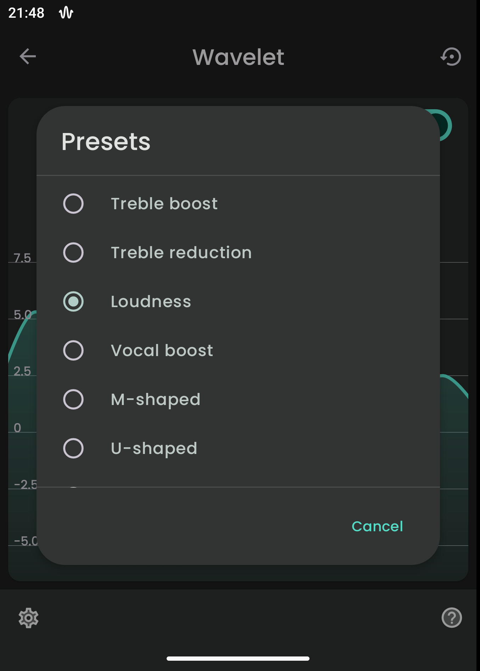480x671 pixels.
Task: Pick the Vocal boost preset label
Action: point(162,350)
